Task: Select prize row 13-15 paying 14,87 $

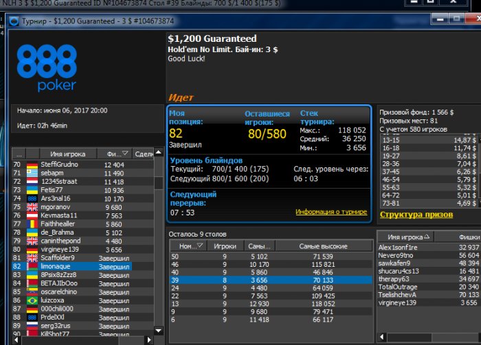Action: click(429, 140)
